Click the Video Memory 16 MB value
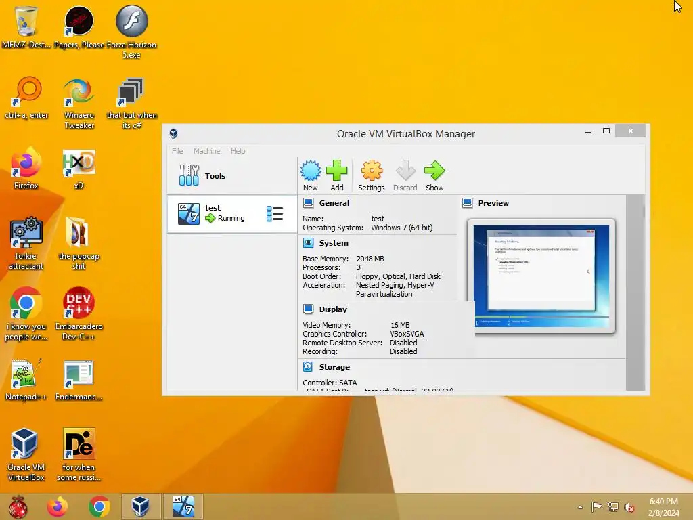The height and width of the screenshot is (520, 693). [x=400, y=325]
